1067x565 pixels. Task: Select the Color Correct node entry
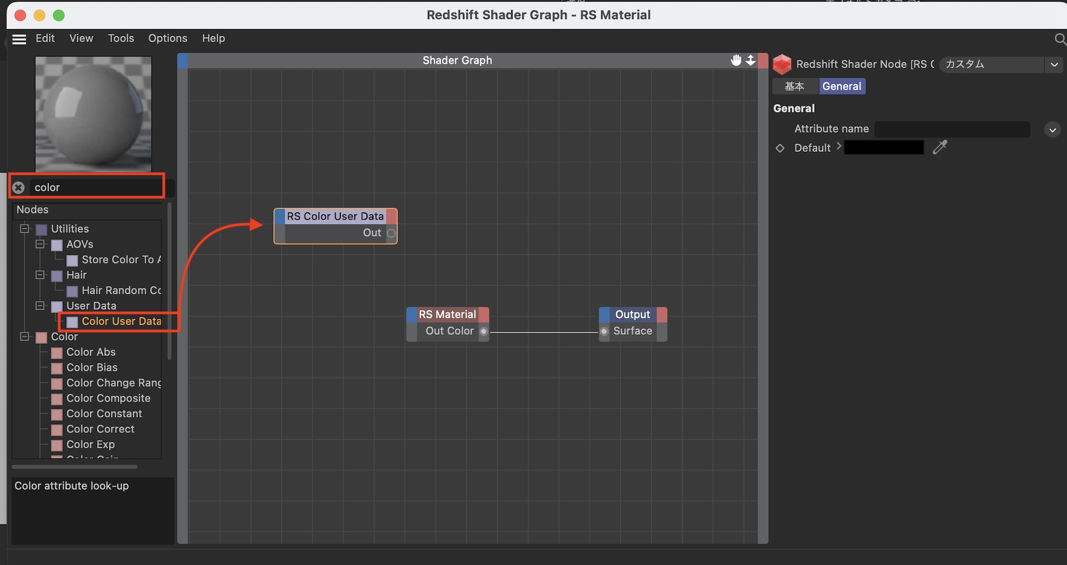tap(100, 429)
